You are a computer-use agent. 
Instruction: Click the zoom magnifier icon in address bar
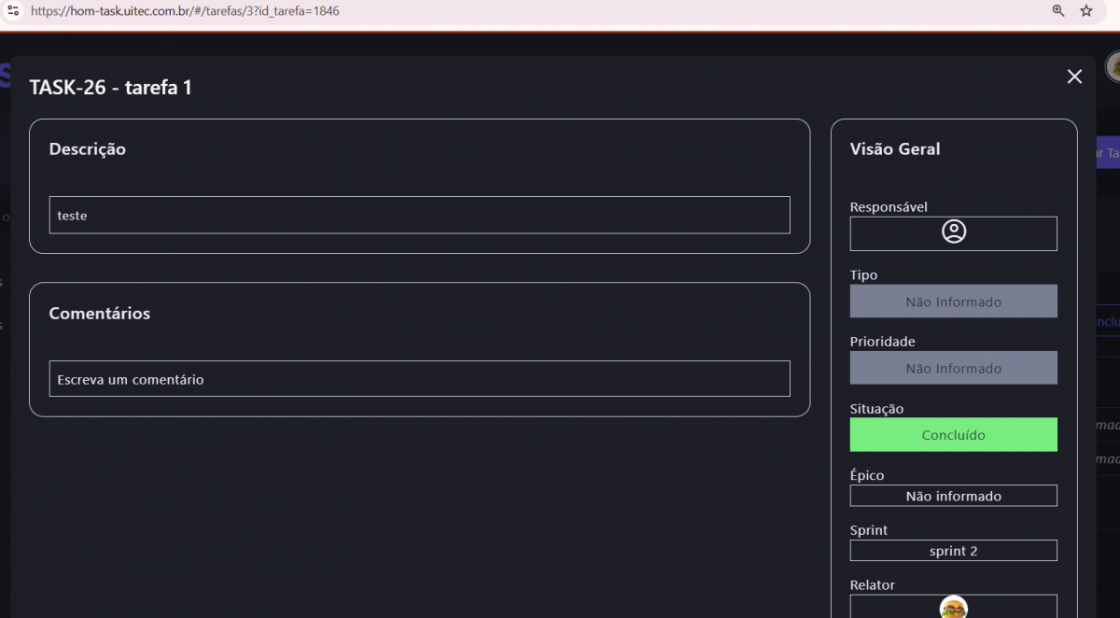click(x=1058, y=11)
